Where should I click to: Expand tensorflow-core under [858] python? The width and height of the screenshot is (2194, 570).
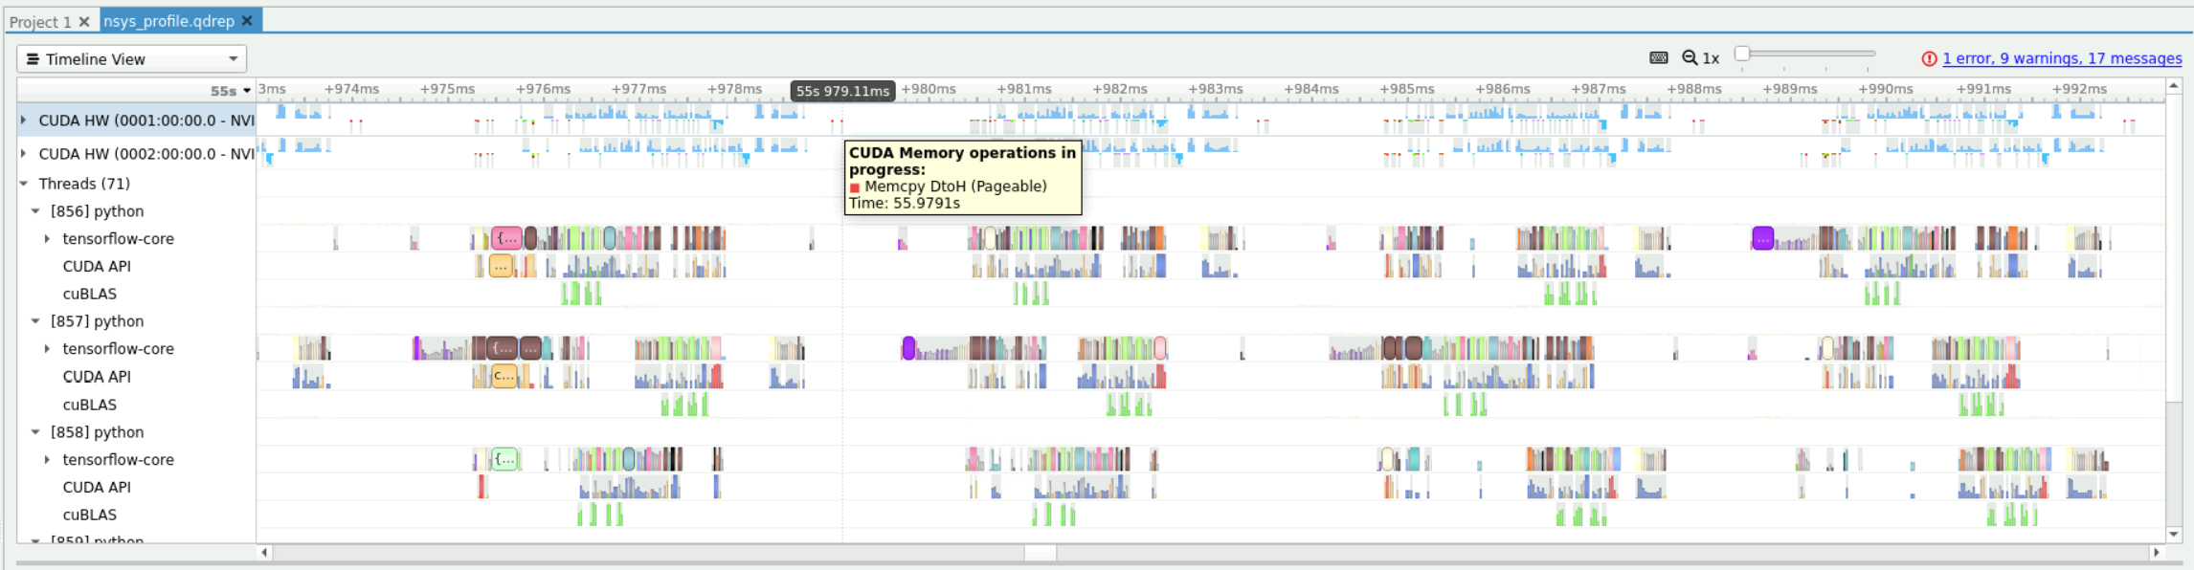point(47,460)
